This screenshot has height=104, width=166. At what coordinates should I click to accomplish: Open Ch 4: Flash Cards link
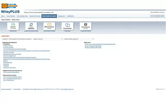point(9,80)
